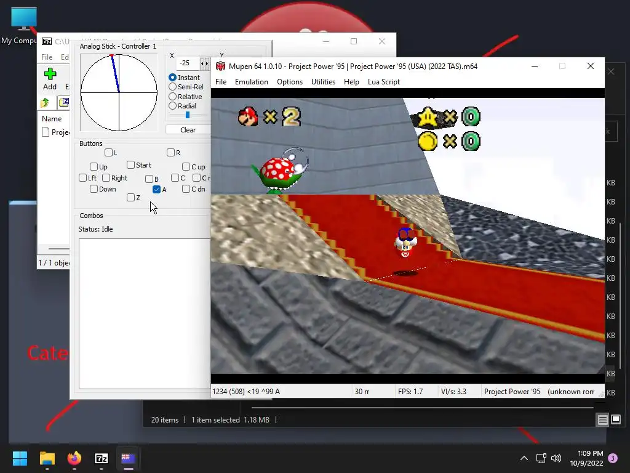Select the Instant radio option
630x473 pixels.
[x=172, y=77]
